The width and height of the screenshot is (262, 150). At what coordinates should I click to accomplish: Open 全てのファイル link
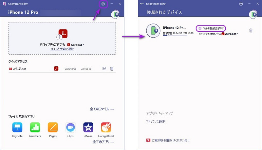102,109
